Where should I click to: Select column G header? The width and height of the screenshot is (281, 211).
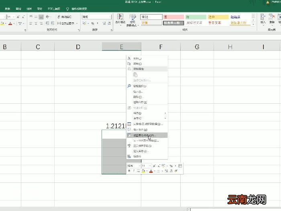(197, 47)
